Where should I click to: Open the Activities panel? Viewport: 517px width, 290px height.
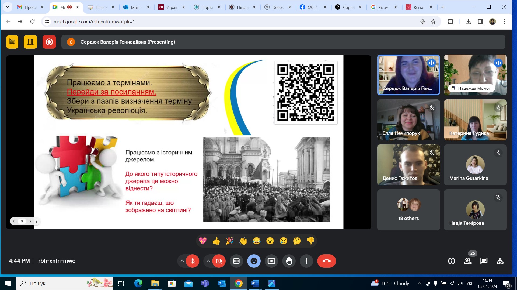point(500,261)
